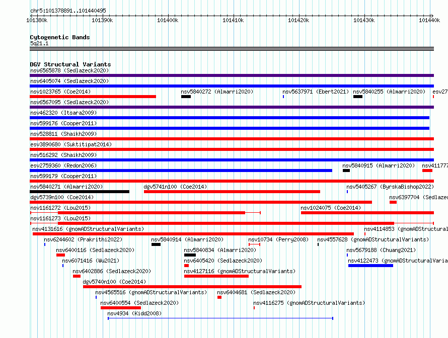
Task: Select the nsv599176 (Cooper2011) label
Action: point(63,123)
